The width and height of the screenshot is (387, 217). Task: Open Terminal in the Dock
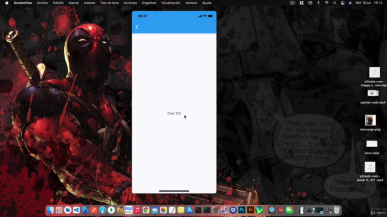point(198,210)
